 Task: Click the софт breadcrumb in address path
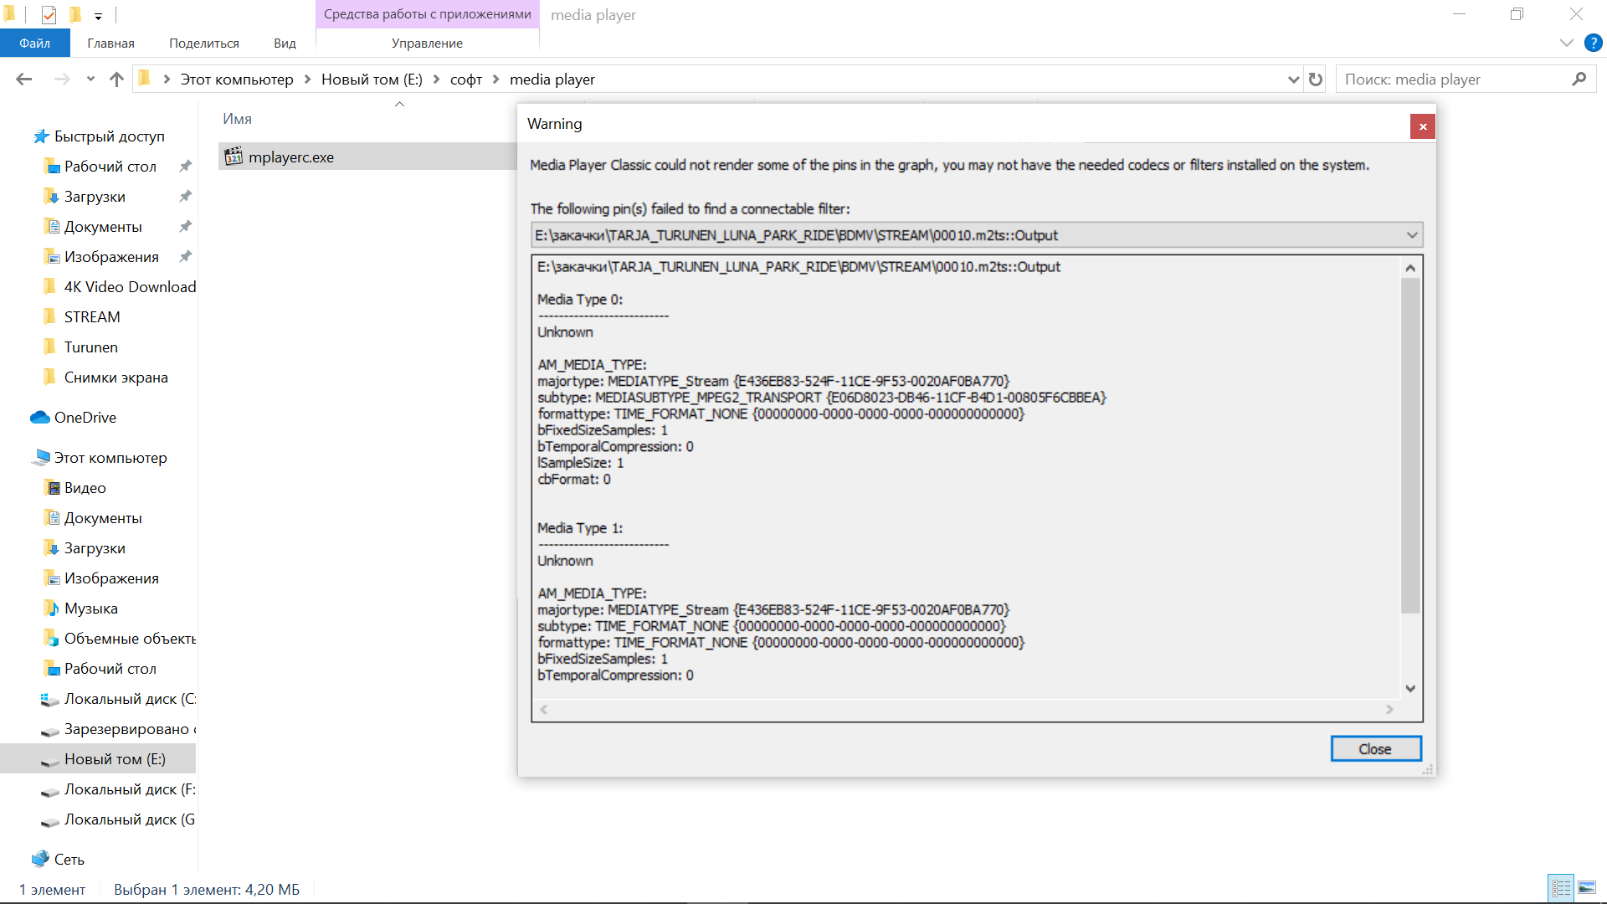coord(466,80)
